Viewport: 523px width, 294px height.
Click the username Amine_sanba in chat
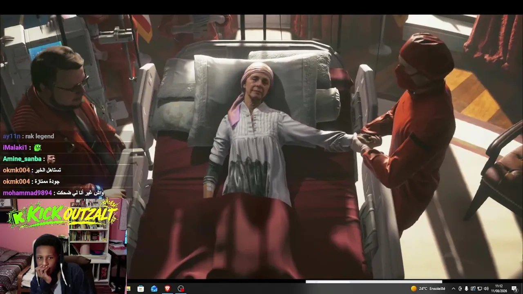pyautogui.click(x=22, y=159)
